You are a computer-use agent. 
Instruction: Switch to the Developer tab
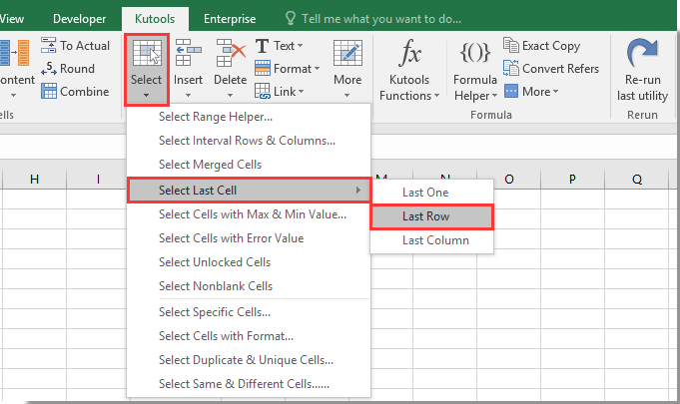coord(79,19)
